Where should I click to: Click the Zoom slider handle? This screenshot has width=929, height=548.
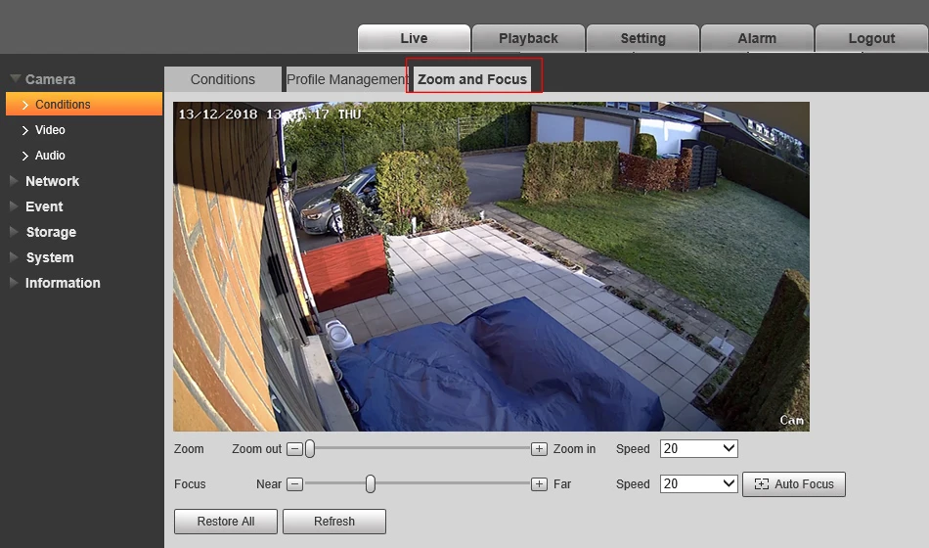click(310, 449)
